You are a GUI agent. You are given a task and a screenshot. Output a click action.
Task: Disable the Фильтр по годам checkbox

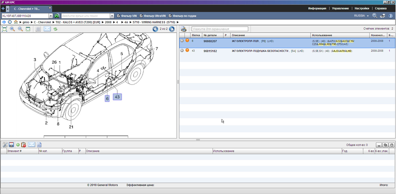(170, 16)
